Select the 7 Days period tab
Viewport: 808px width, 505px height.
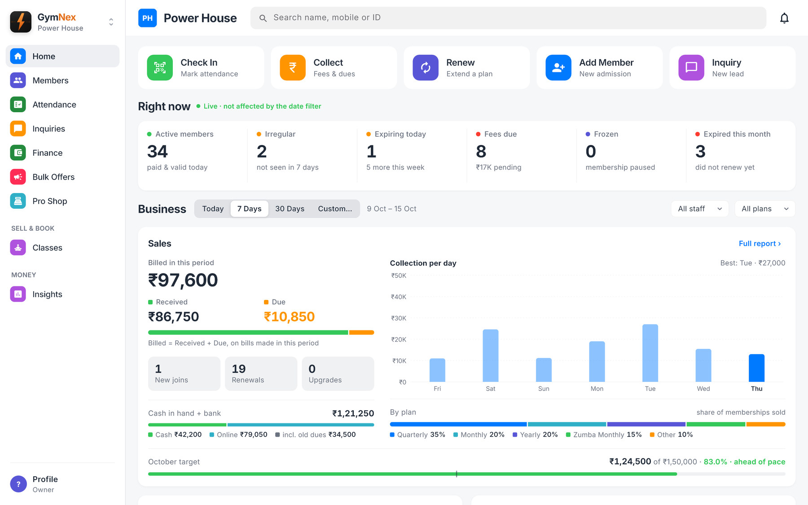click(250, 209)
